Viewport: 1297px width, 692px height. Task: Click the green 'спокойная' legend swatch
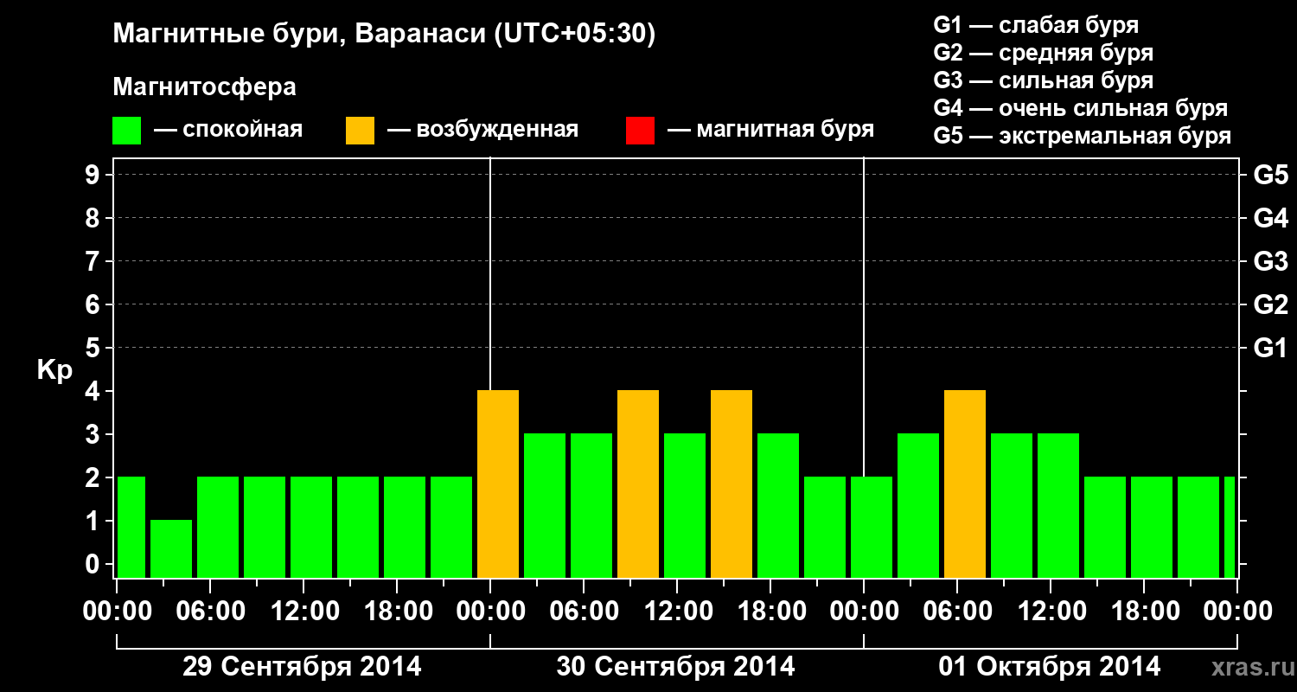[x=126, y=131]
